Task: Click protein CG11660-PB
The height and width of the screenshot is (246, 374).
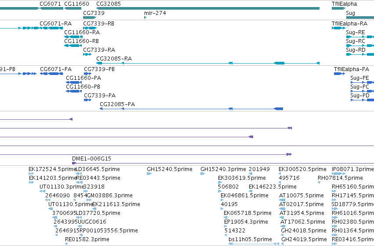Action: (x=83, y=87)
